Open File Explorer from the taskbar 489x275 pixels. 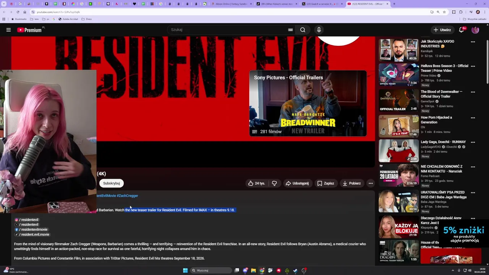pos(253,270)
